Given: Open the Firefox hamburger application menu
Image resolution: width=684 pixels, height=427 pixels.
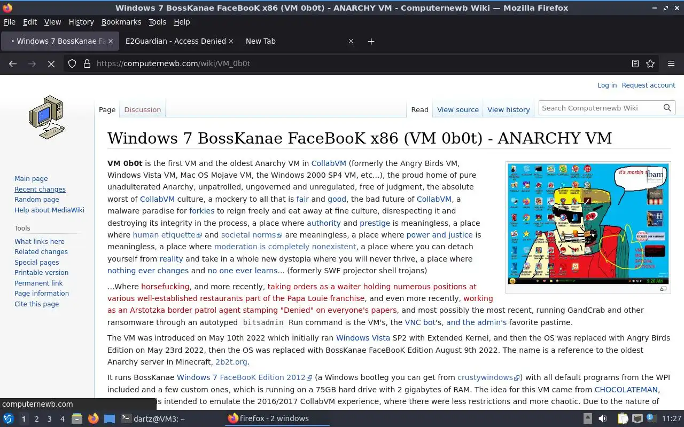Looking at the screenshot, I should tap(671, 64).
